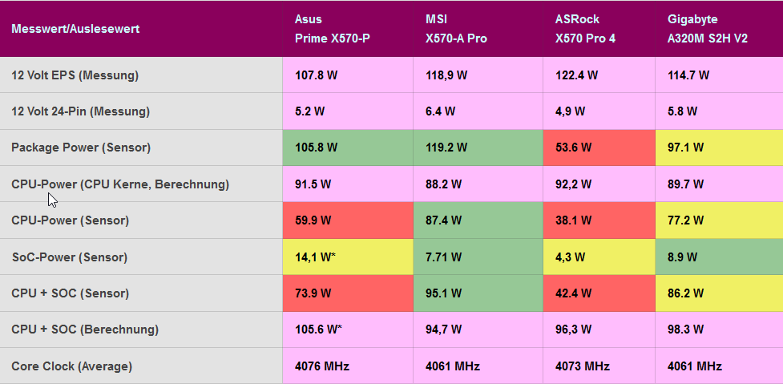This screenshot has width=783, height=384.
Task: Click the red 38.1 W CPU-Power cell
Action: pyautogui.click(x=599, y=220)
